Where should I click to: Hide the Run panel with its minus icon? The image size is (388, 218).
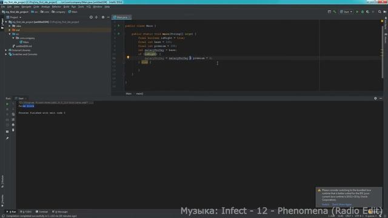[x=381, y=98]
